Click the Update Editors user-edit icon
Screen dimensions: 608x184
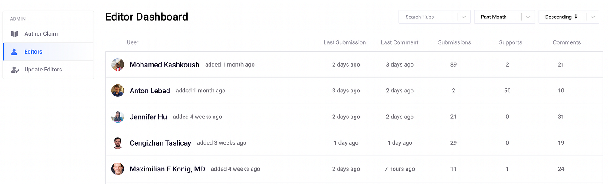15,70
